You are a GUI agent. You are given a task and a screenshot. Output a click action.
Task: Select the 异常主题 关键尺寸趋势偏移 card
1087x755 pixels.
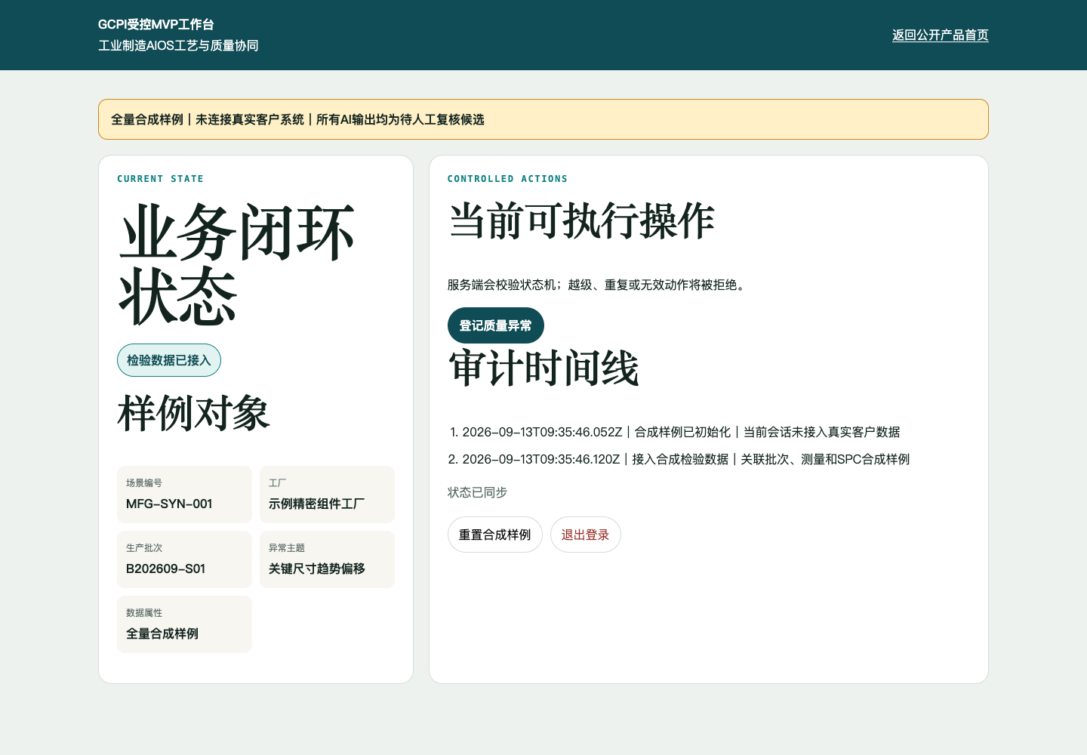(327, 559)
